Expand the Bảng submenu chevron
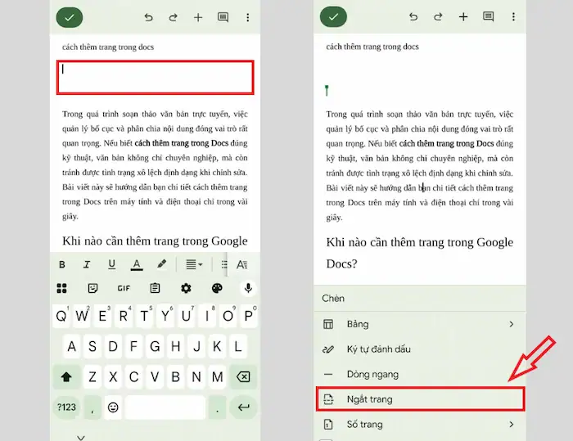 click(512, 324)
